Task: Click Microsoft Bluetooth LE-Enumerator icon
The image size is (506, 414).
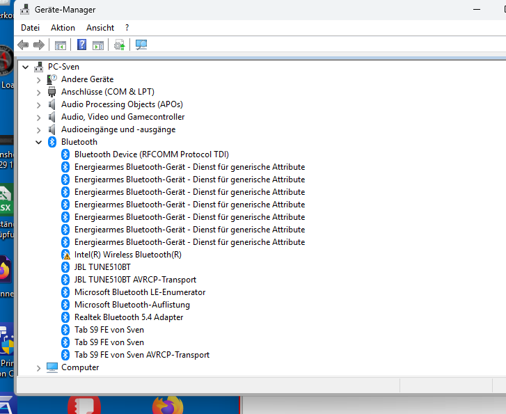Action: click(x=65, y=292)
